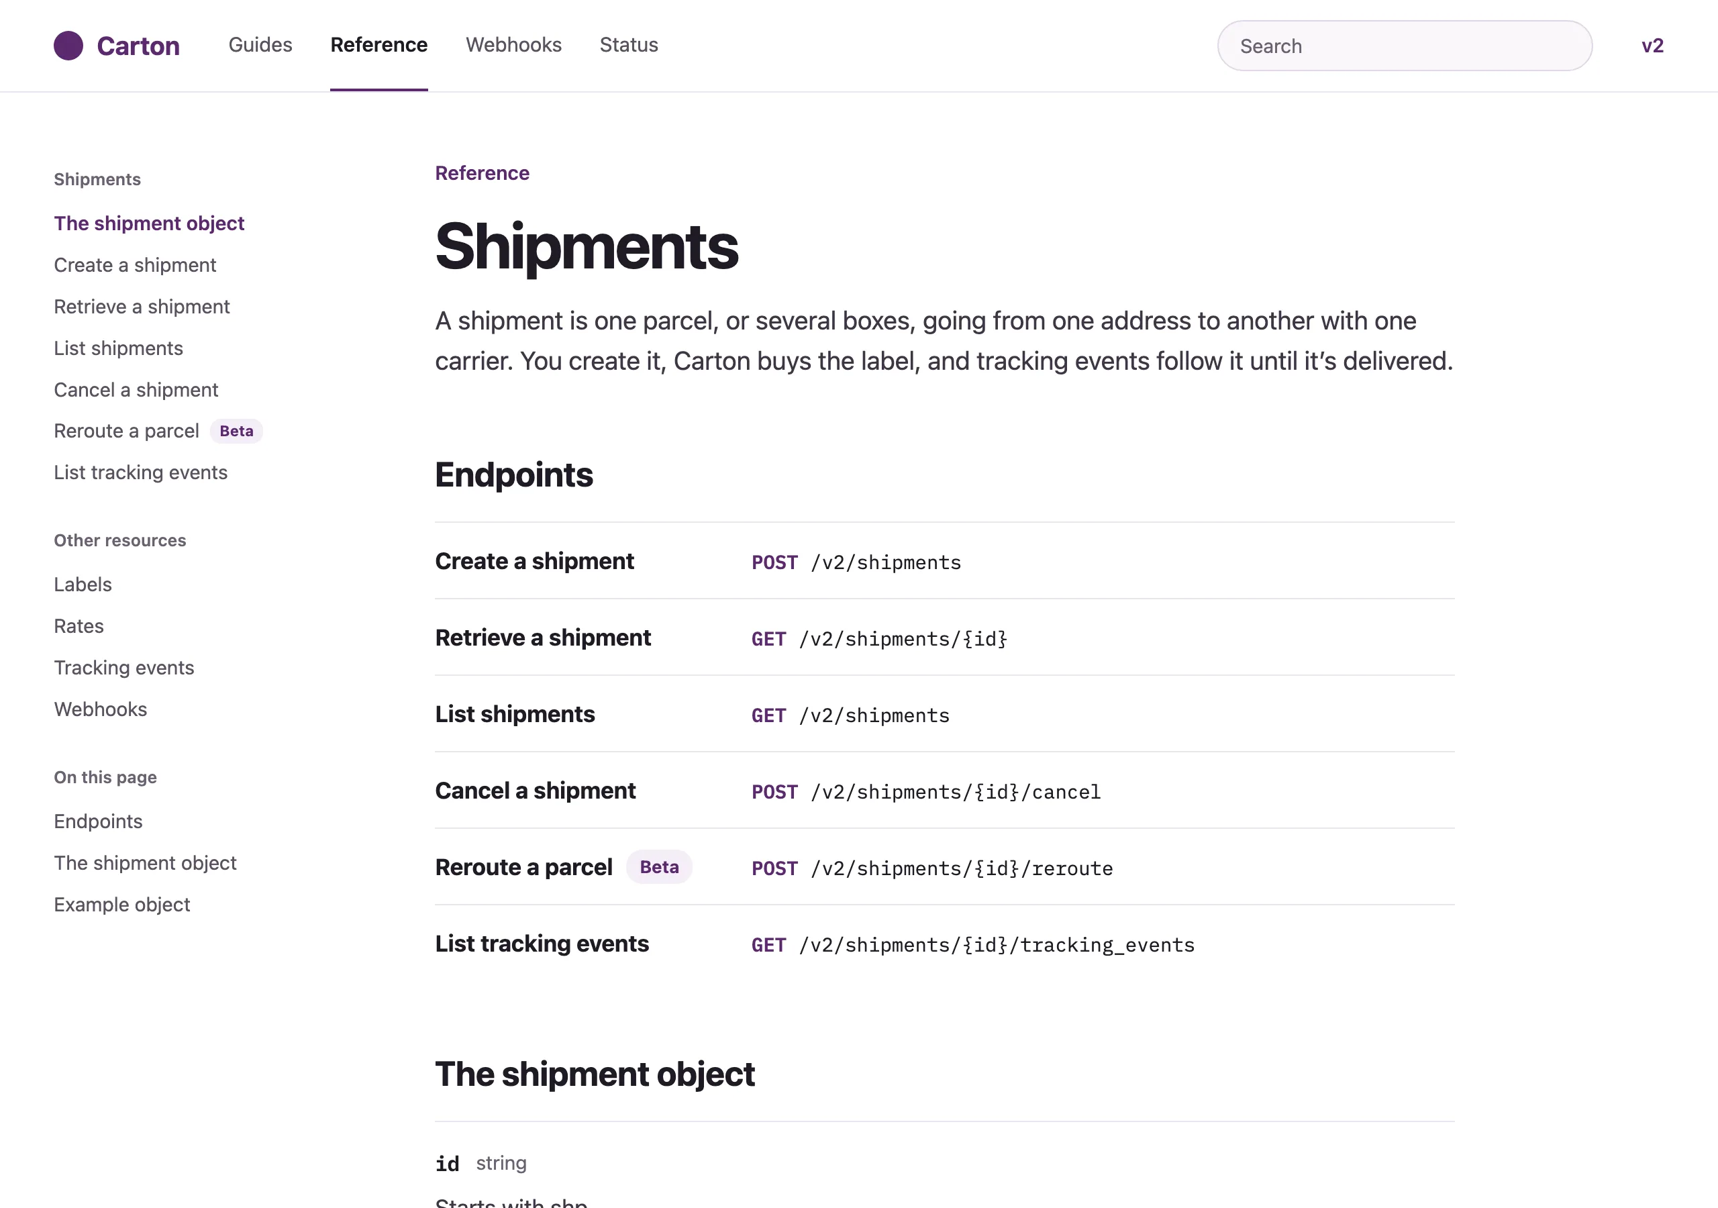
Task: Open the Guides nav tab
Action: click(x=260, y=45)
